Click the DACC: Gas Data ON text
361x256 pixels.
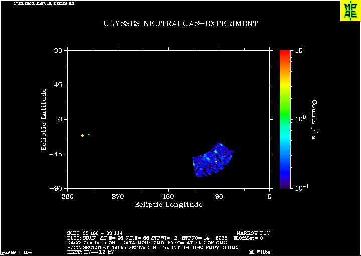pyautogui.click(x=90, y=243)
